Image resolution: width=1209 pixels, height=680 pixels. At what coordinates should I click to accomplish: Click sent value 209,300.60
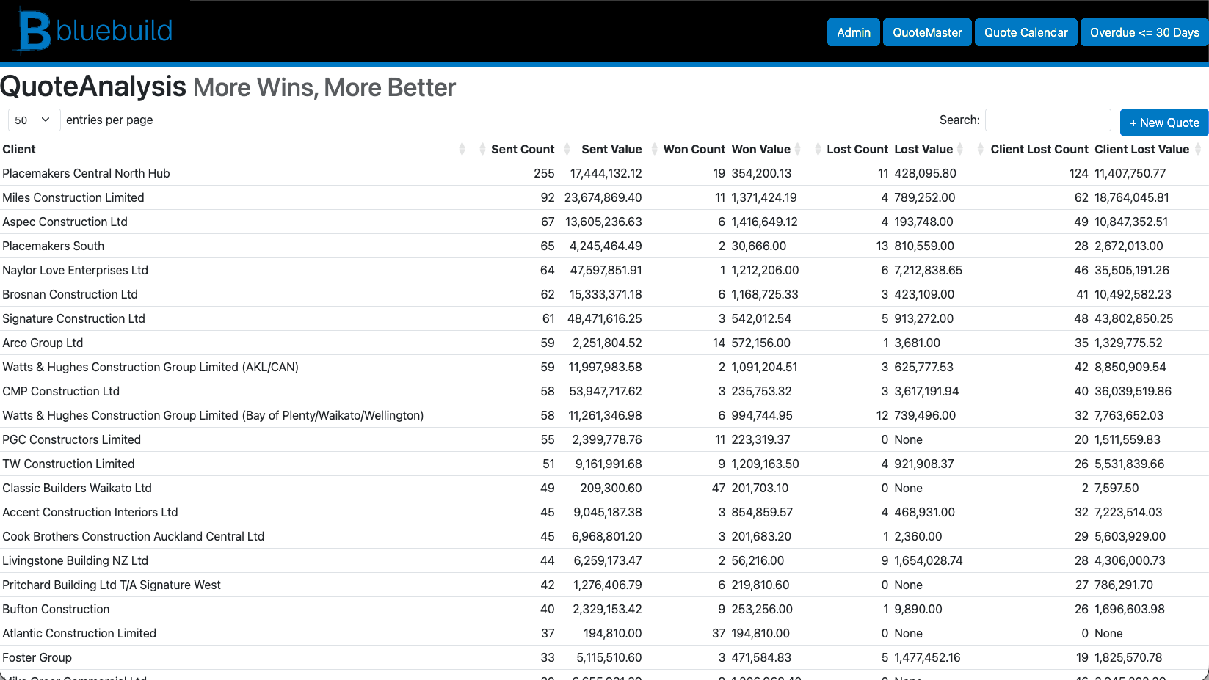tap(611, 488)
